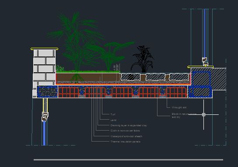Select the 'Turf' annotation label
This screenshot has width=238, height=167.
pyautogui.click(x=113, y=114)
